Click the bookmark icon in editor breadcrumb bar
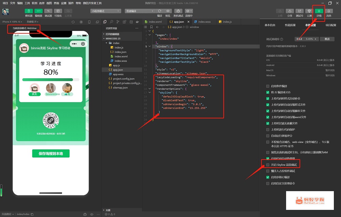 pyautogui.click(x=151, y=27)
